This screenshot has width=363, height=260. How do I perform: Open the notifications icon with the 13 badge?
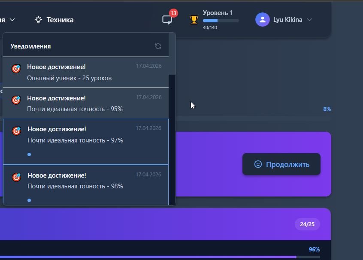167,20
